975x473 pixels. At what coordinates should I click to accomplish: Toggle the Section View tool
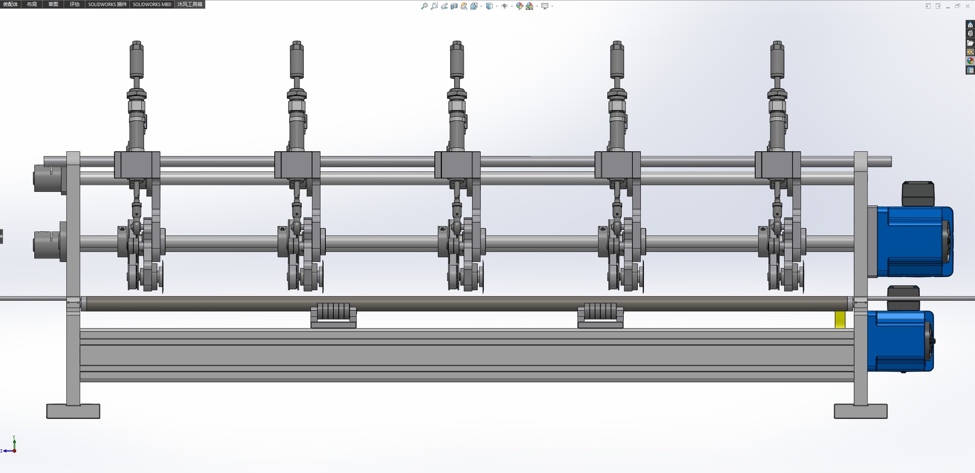[454, 6]
